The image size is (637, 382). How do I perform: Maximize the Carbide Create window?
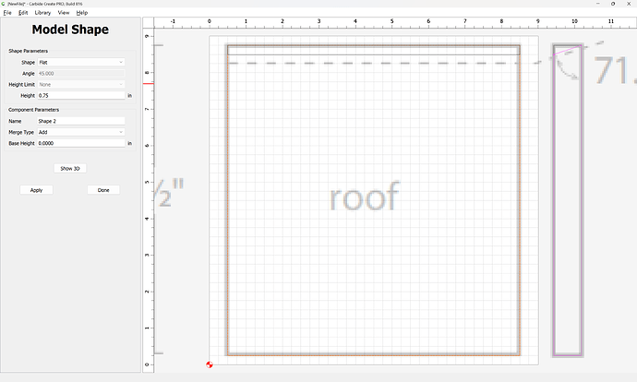coord(613,4)
